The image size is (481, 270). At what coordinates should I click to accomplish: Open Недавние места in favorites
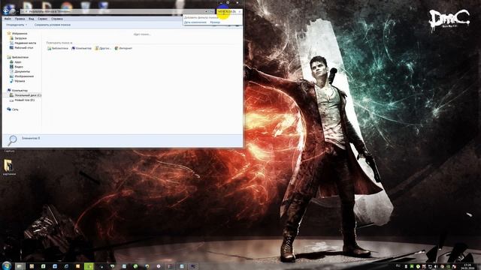[x=25, y=43]
